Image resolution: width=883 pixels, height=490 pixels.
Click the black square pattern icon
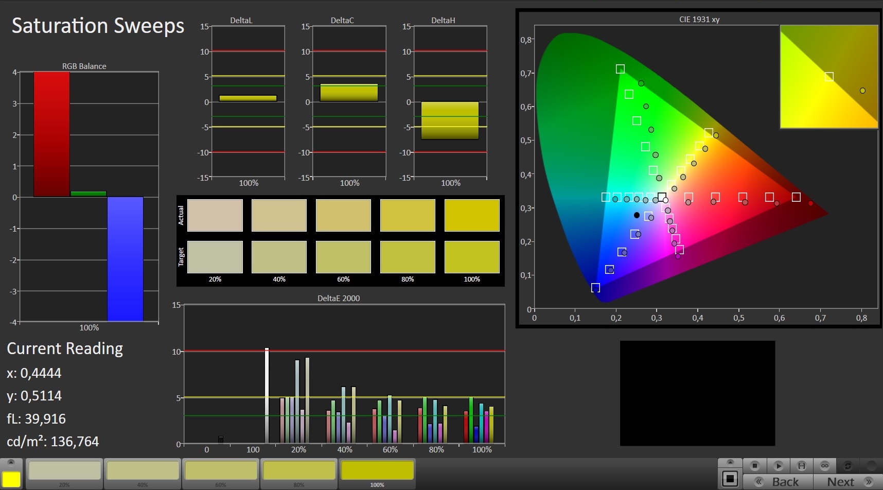pyautogui.click(x=730, y=479)
